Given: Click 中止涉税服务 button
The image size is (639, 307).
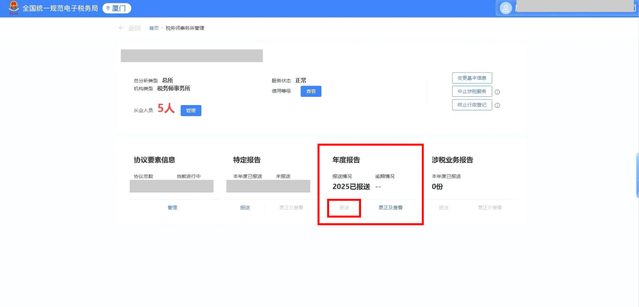Looking at the screenshot, I should pos(472,92).
